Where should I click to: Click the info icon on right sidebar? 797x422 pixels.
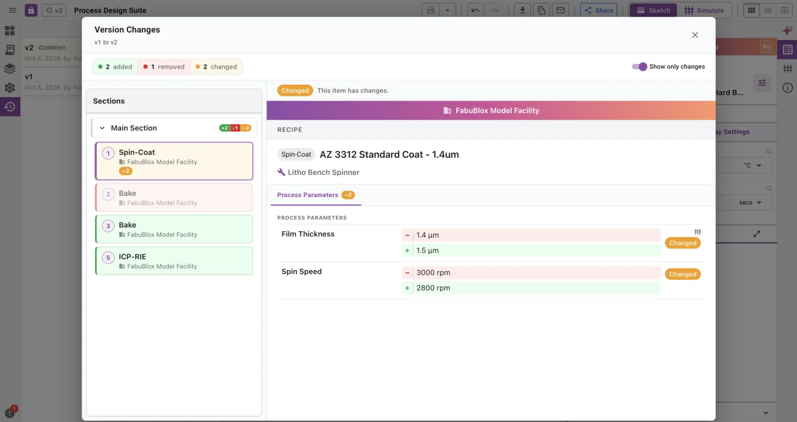click(788, 88)
